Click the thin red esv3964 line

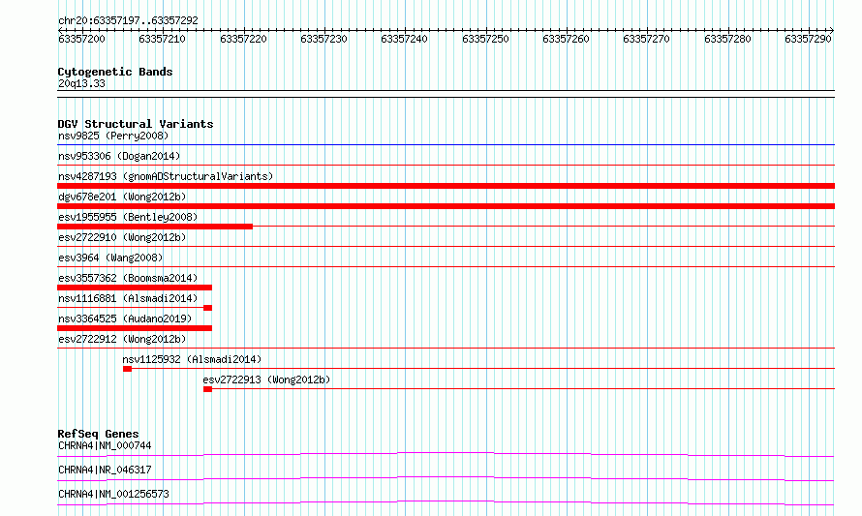446,267
